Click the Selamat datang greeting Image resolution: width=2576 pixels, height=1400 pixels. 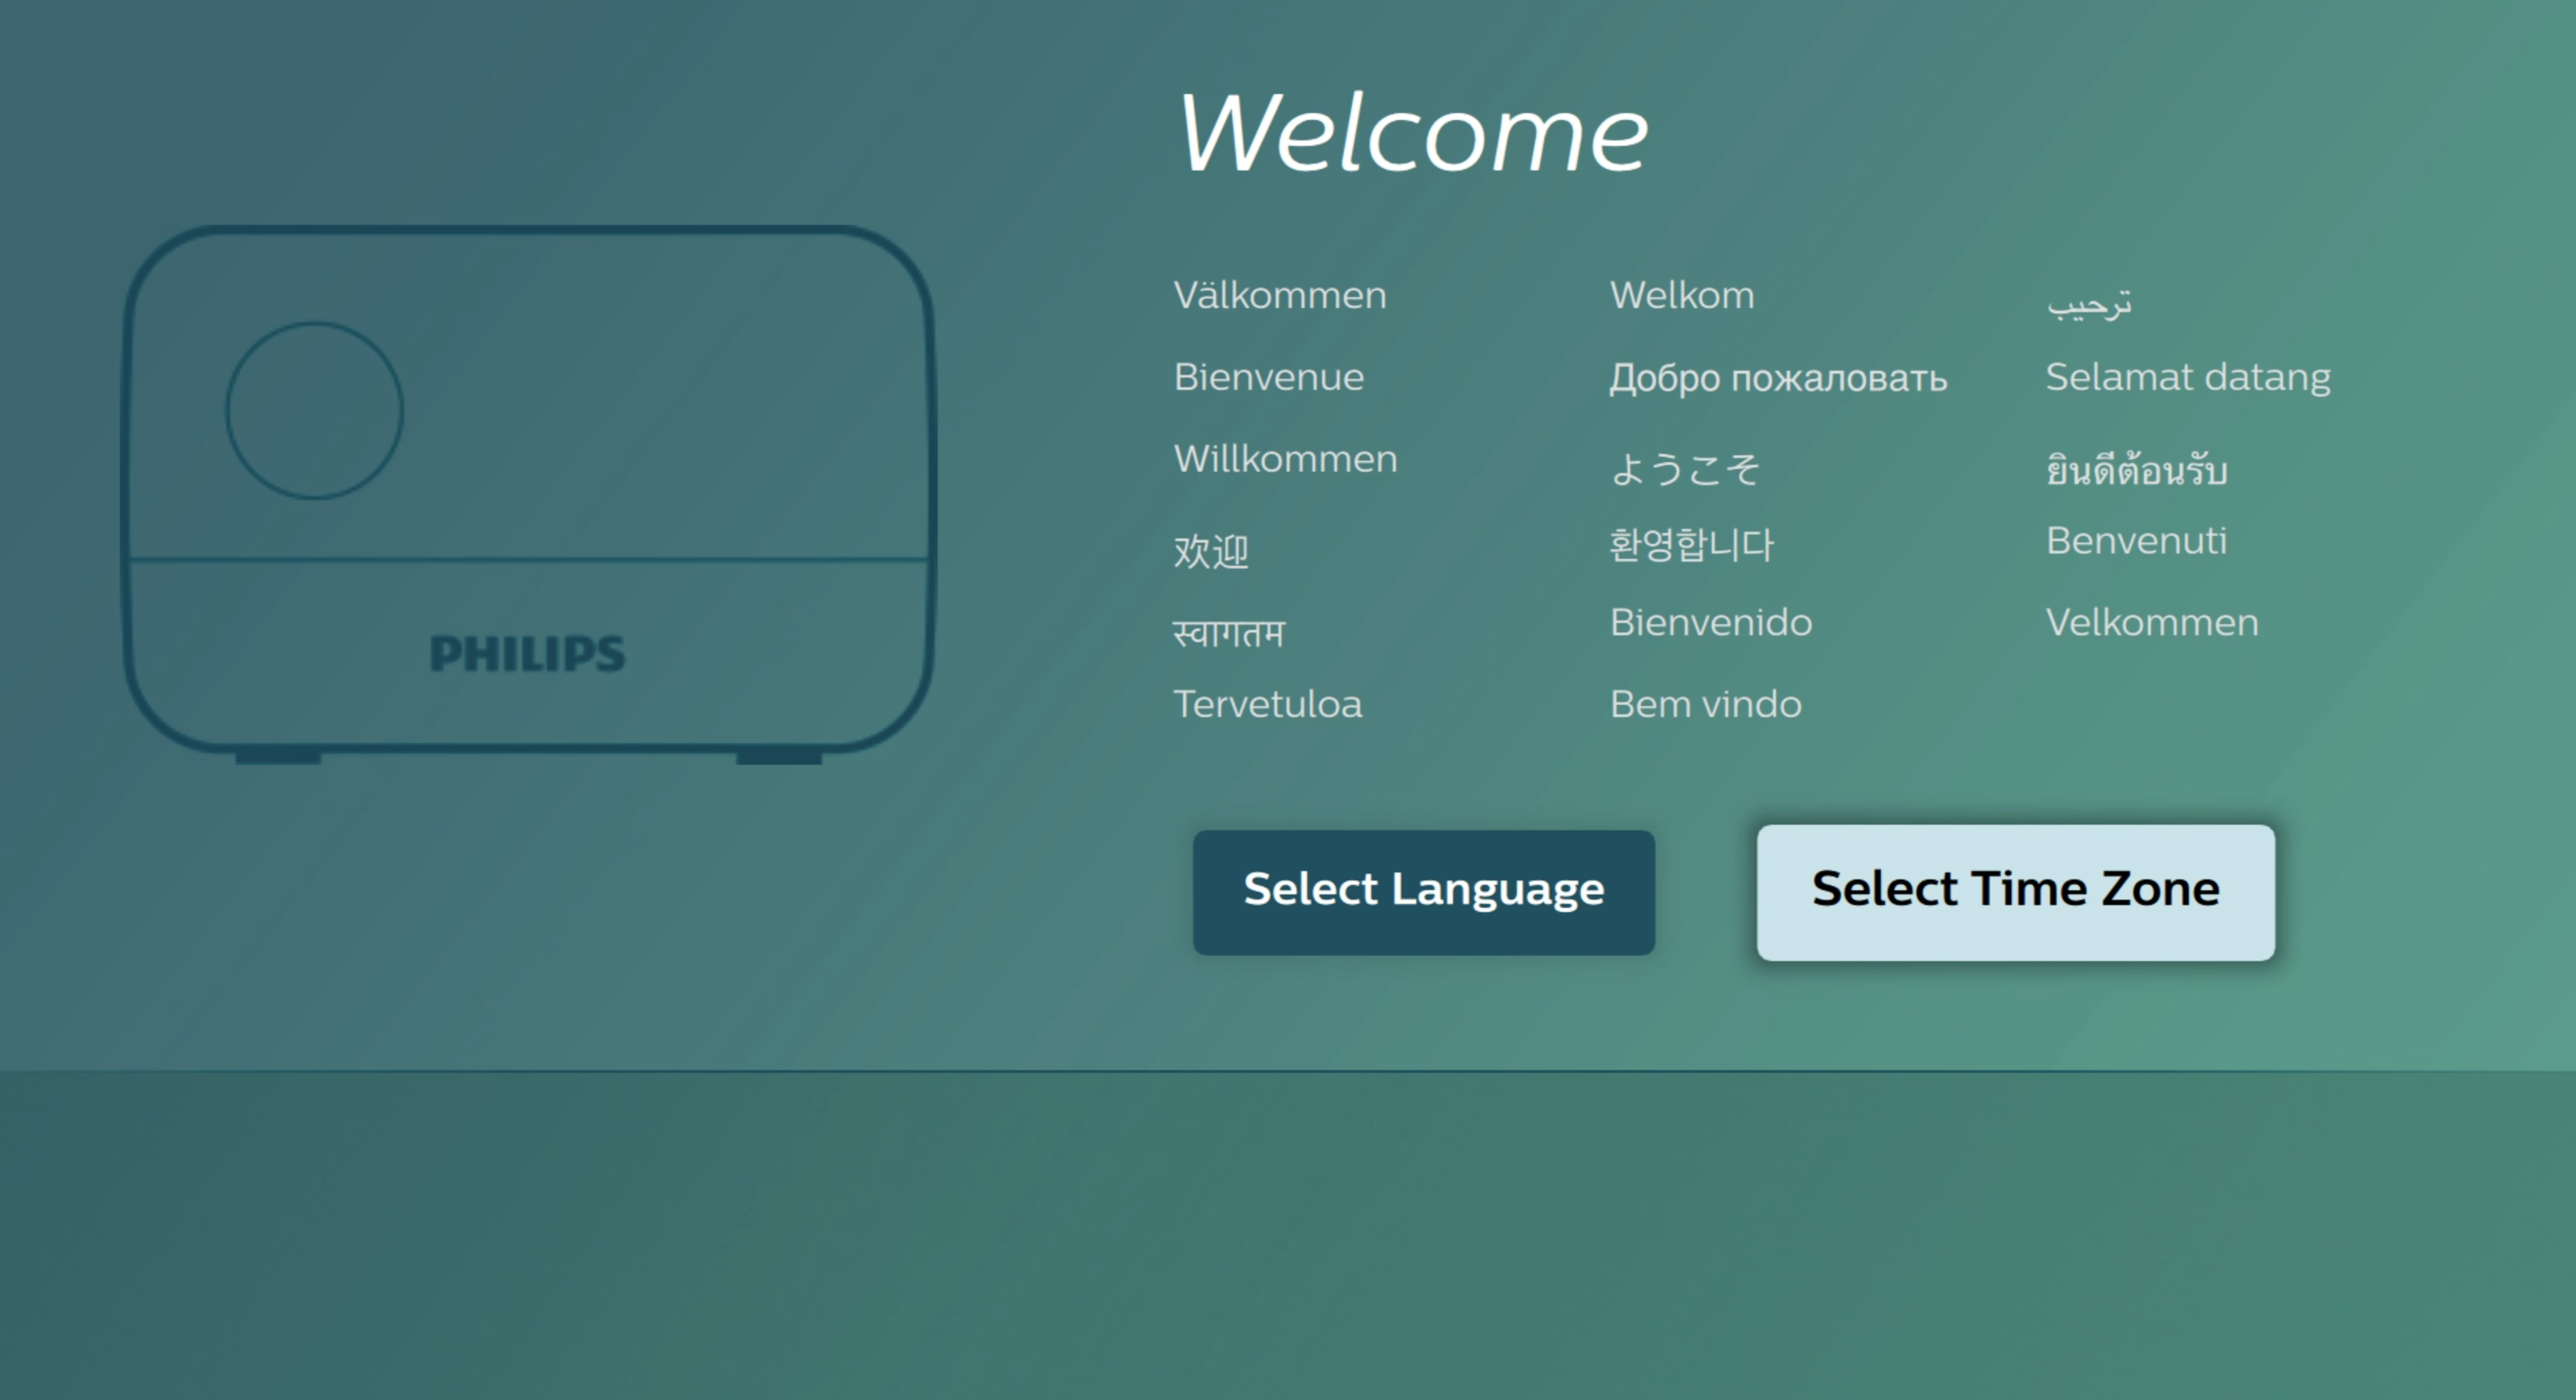(x=2188, y=378)
